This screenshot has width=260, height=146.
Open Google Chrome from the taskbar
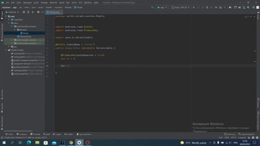(71, 142)
